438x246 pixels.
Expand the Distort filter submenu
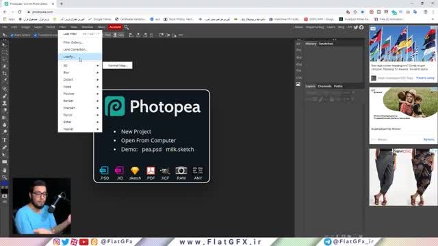(80, 79)
